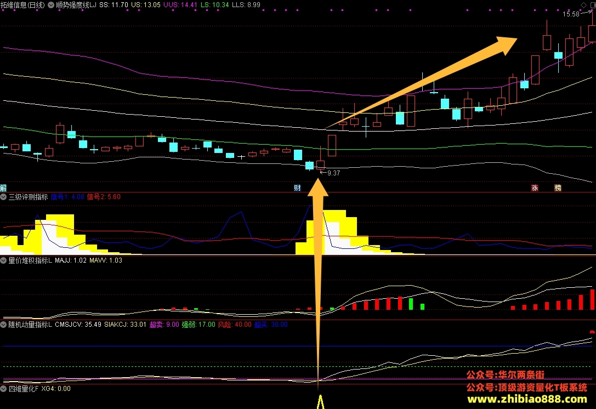Open the dropdown arrow beside 量价堆积指标L

pyautogui.click(x=3, y=260)
